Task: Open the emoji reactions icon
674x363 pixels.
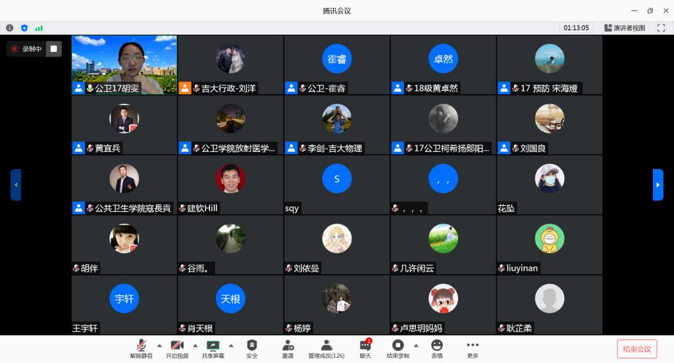Action: coord(437,346)
